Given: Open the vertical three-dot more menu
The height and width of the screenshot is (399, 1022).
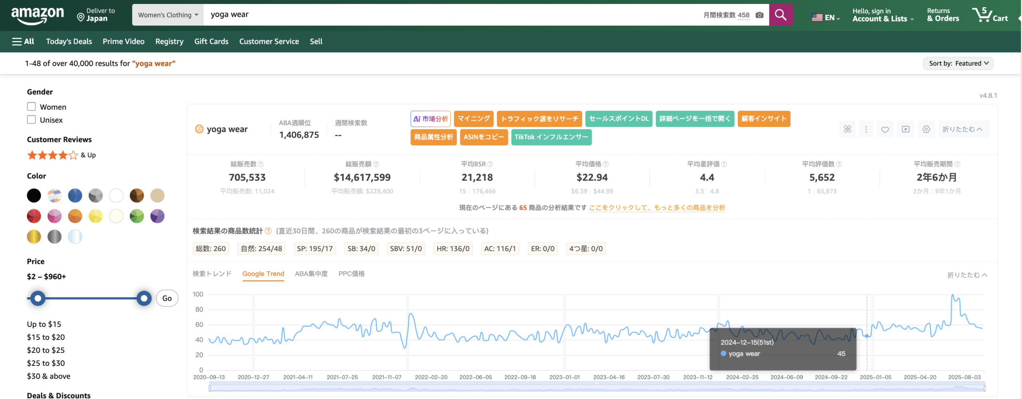Looking at the screenshot, I should click(866, 129).
